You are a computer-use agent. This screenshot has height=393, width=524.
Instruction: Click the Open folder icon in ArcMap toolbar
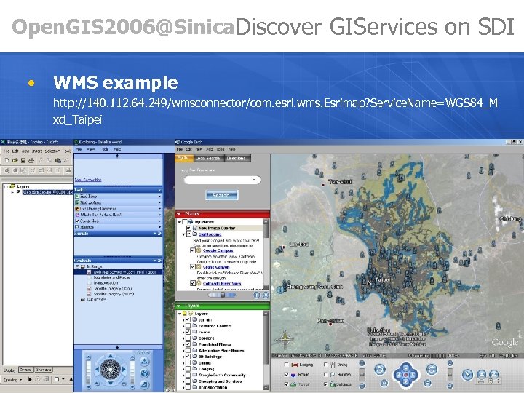[x=15, y=160]
